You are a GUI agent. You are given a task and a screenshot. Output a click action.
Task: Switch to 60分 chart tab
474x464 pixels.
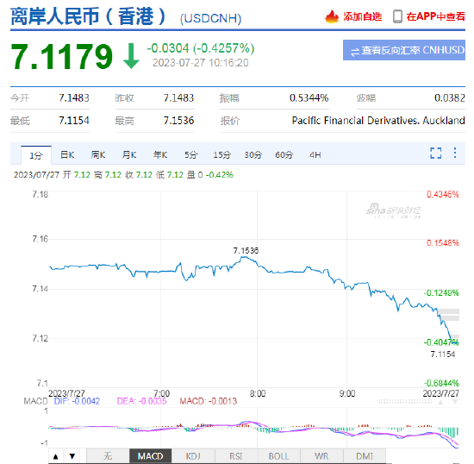(x=284, y=155)
